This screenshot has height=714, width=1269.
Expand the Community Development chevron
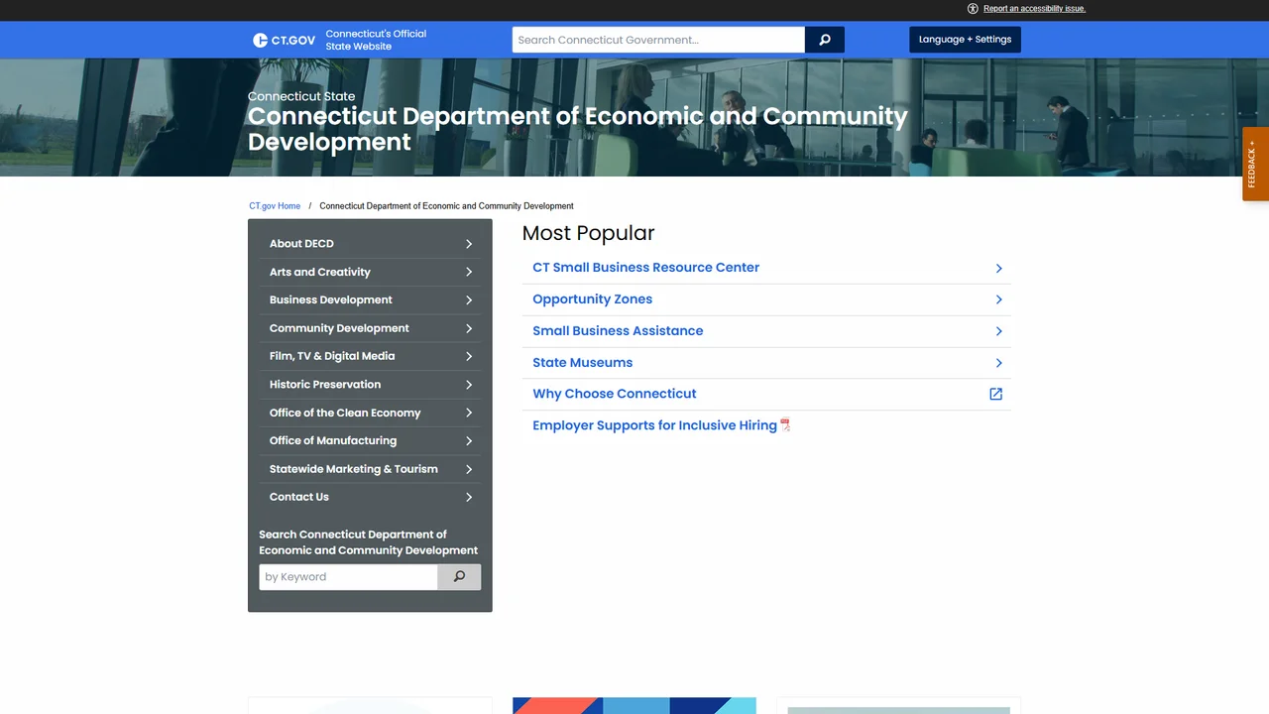point(469,328)
